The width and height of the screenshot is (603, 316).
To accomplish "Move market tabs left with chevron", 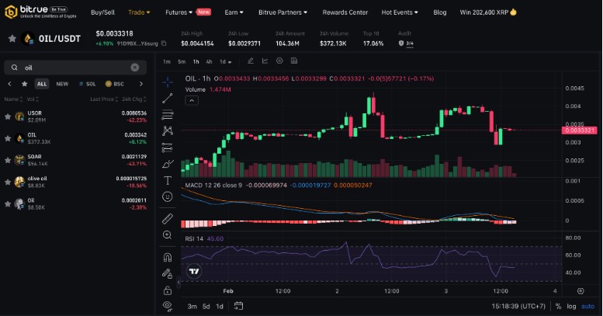I will click(x=9, y=84).
